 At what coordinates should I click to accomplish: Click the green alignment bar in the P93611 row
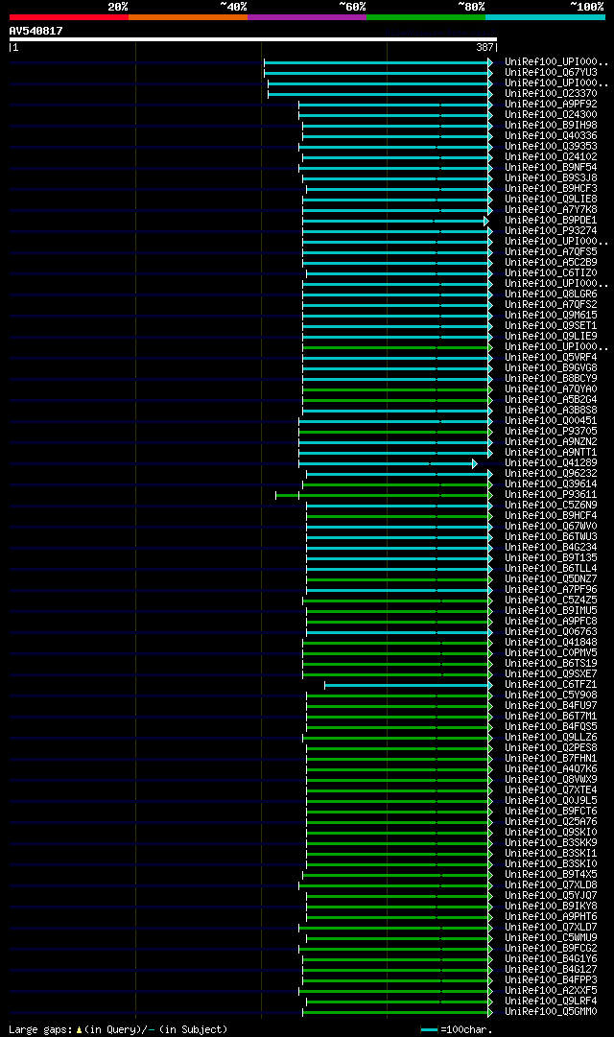(x=385, y=495)
